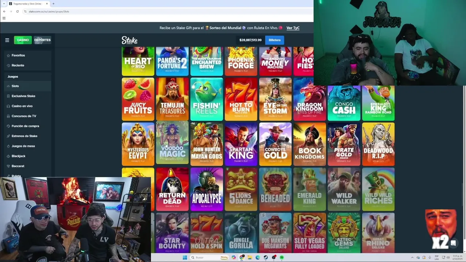Image resolution: width=466 pixels, height=262 pixels.
Task: Open a new browser tab with plus icon
Action: click(53, 4)
